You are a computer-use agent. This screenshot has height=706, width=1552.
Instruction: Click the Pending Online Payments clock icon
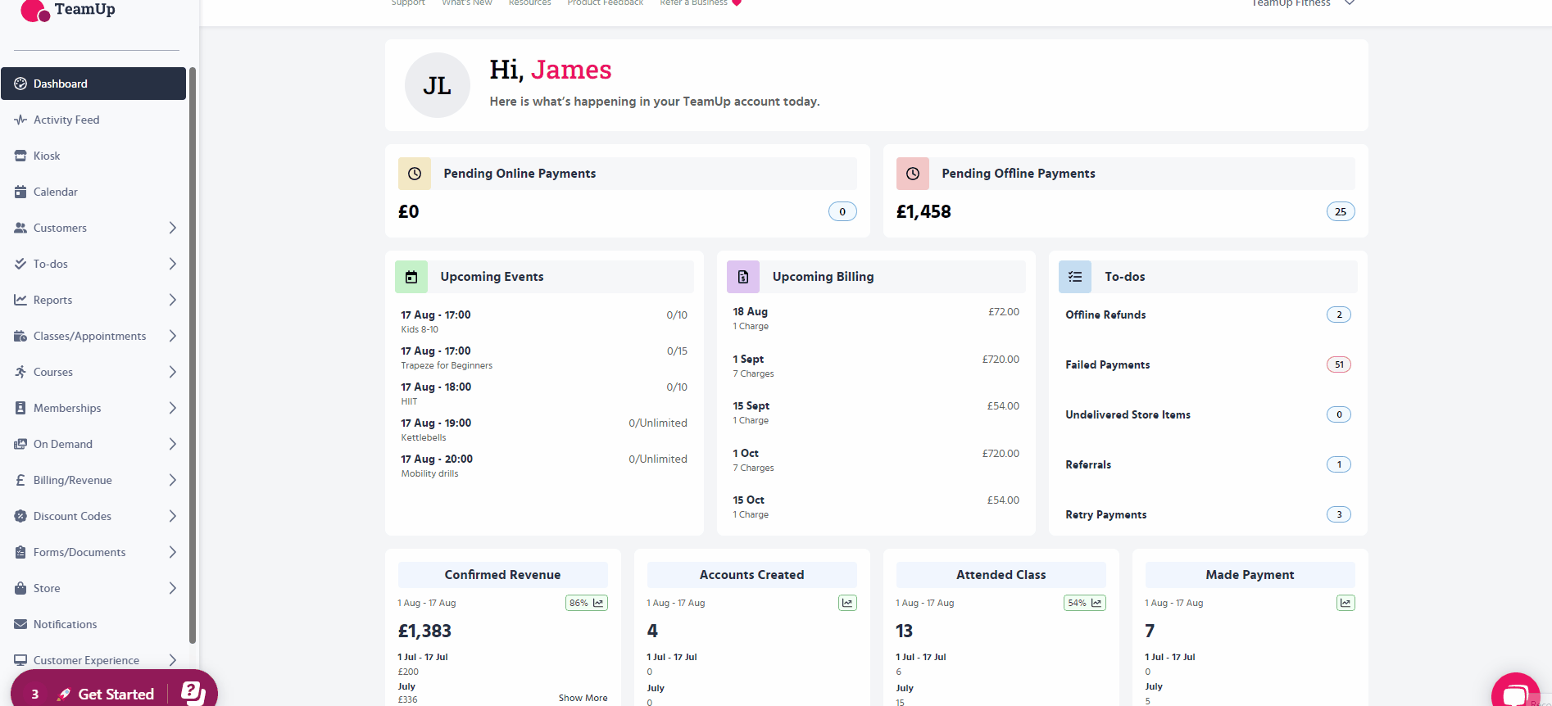415,174
